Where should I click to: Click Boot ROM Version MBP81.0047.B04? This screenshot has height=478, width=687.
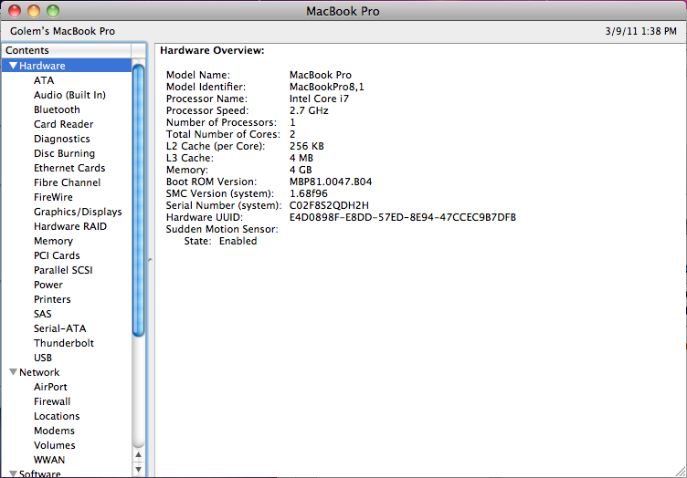pos(331,182)
